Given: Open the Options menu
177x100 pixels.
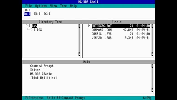Looking at the screenshot, I should point(41,6).
